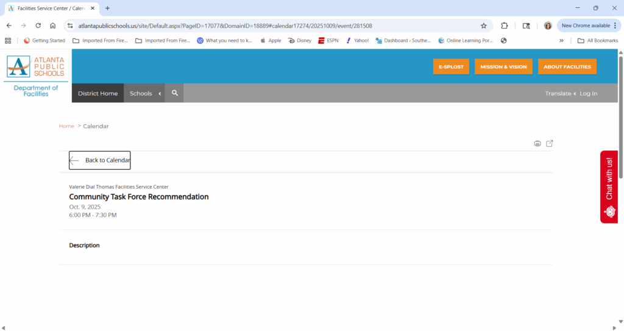Open the Chrome apps grid icon

(8, 41)
